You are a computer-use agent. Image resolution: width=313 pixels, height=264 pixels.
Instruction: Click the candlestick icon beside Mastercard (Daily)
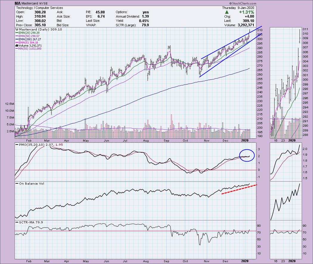pos(17,29)
